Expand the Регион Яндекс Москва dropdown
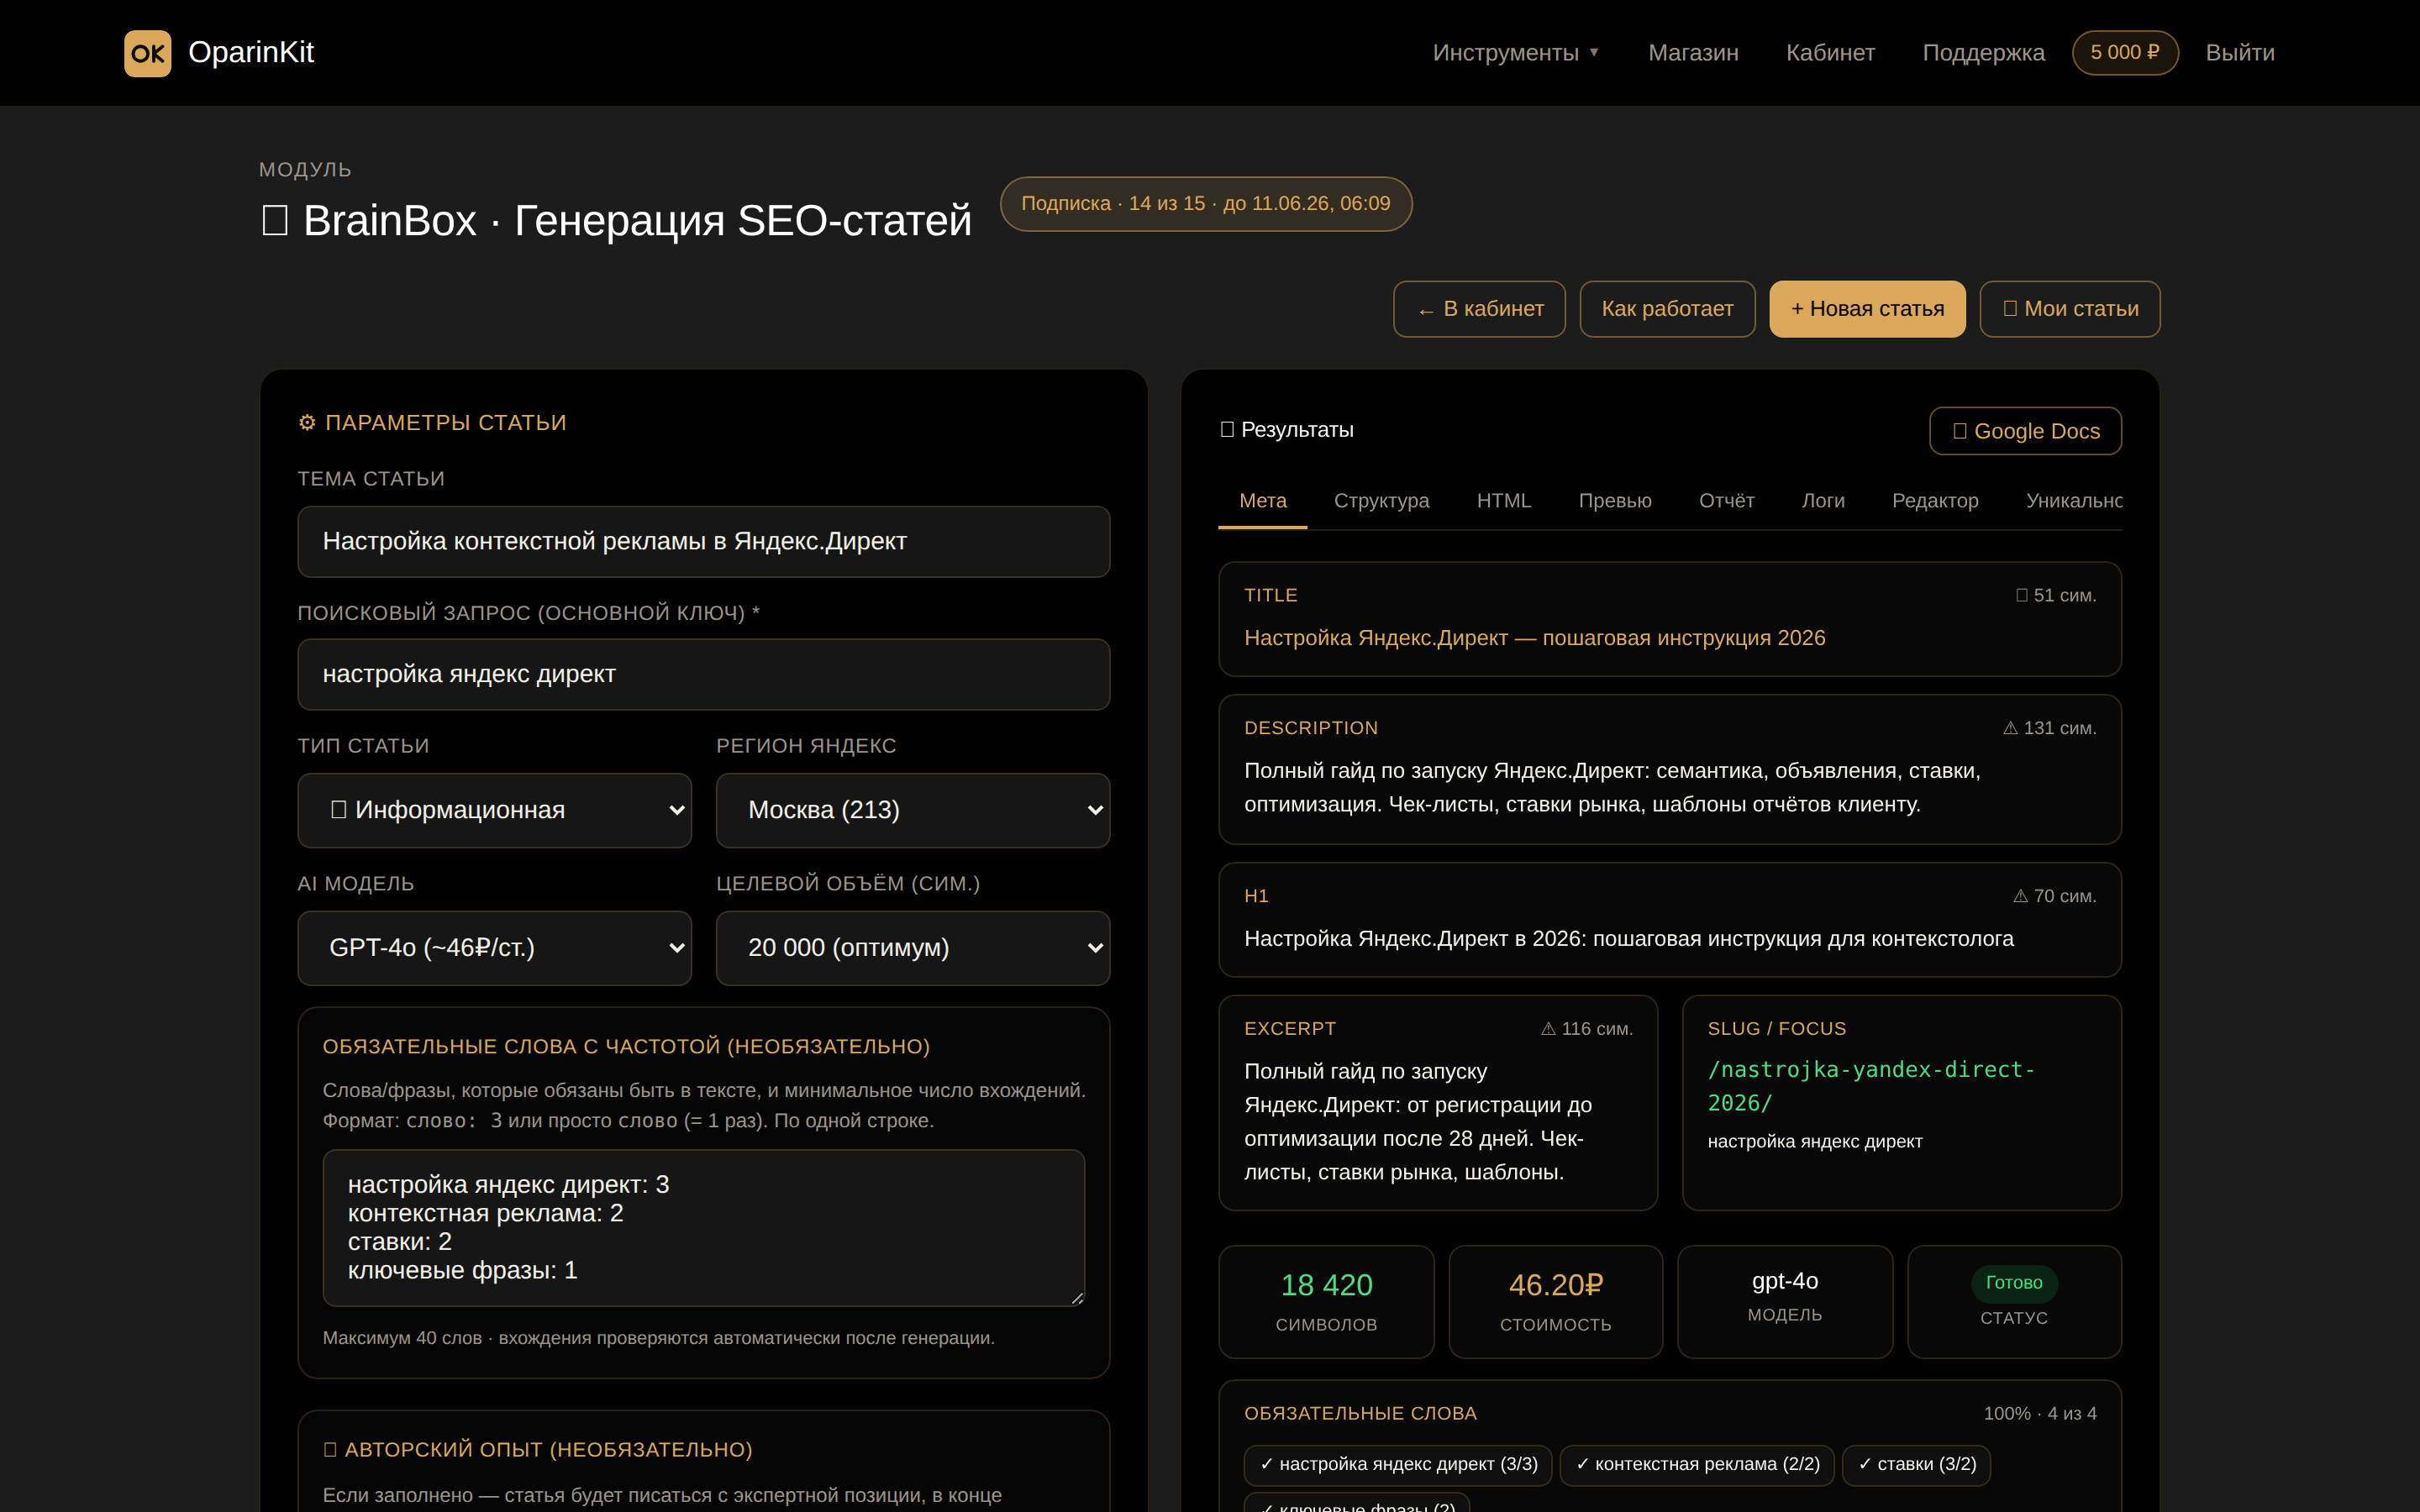 [913, 810]
